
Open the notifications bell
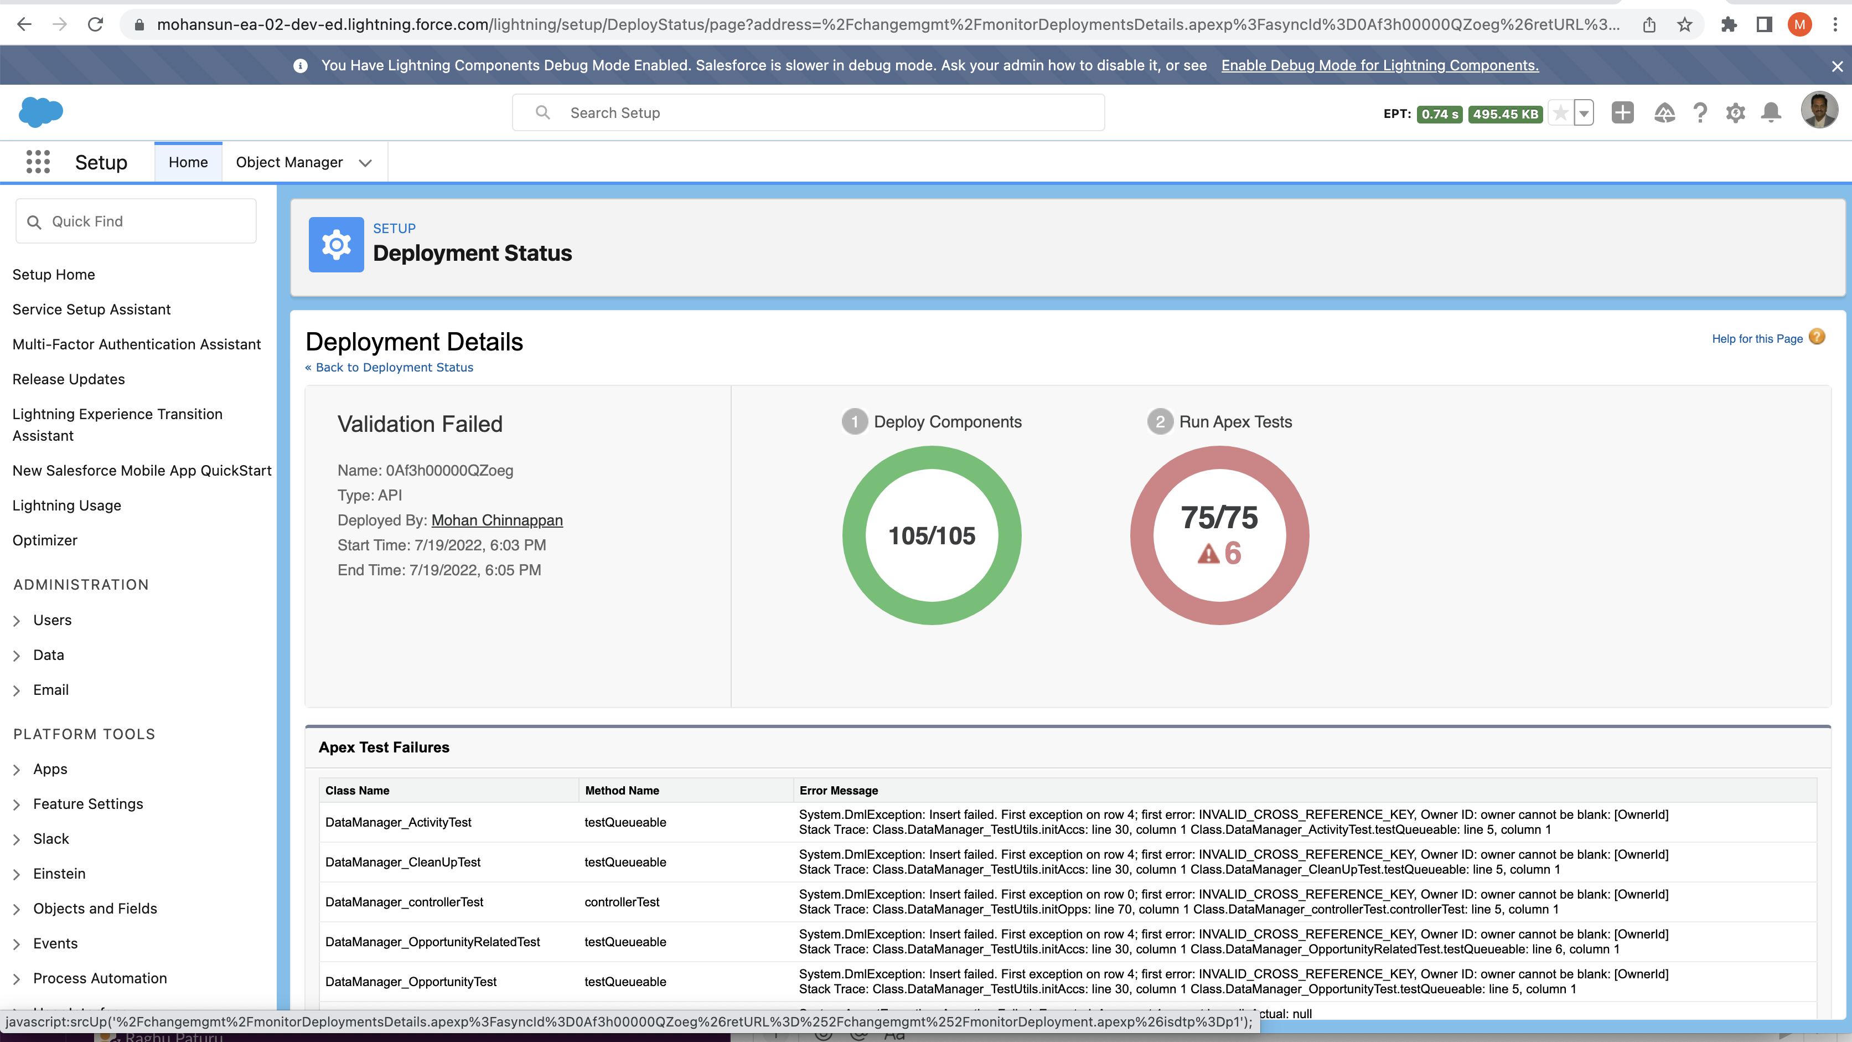pos(1771,113)
